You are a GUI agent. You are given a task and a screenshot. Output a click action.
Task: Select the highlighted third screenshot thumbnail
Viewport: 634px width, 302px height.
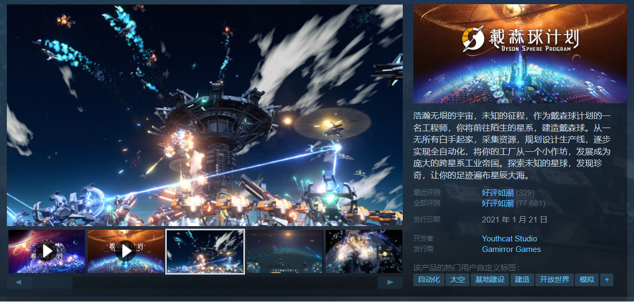(205, 251)
